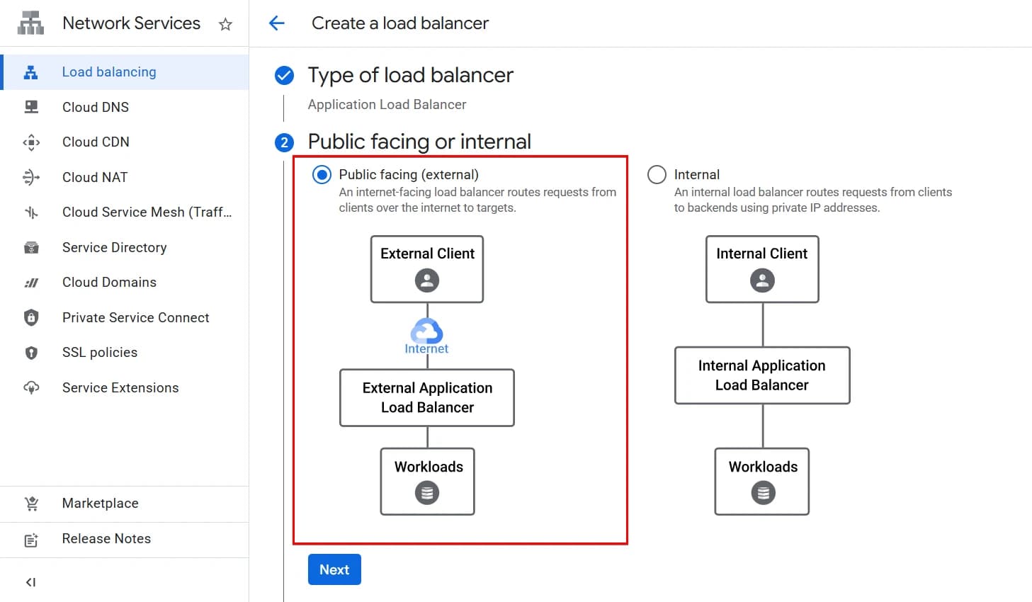Click the Cloud CDN icon
The height and width of the screenshot is (602, 1032).
point(31,142)
